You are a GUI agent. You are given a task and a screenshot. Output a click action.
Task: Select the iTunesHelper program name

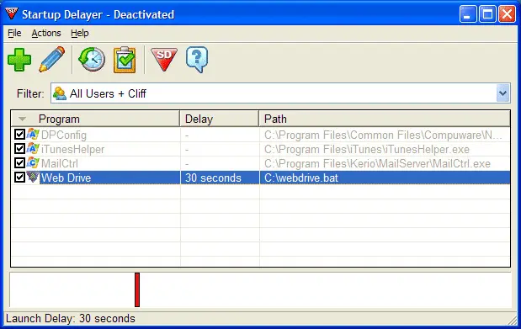(x=72, y=149)
